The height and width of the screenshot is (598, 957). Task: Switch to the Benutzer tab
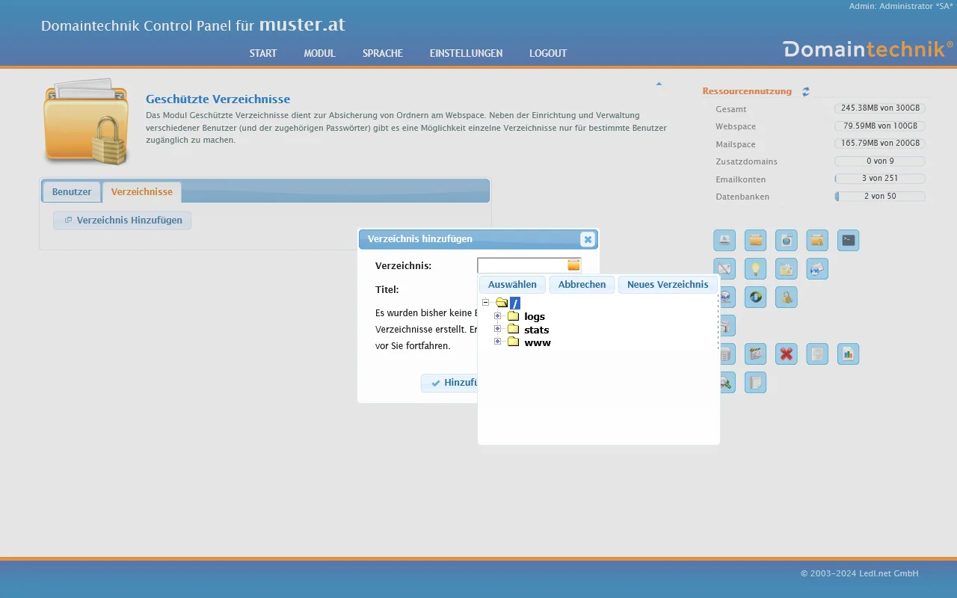click(72, 192)
